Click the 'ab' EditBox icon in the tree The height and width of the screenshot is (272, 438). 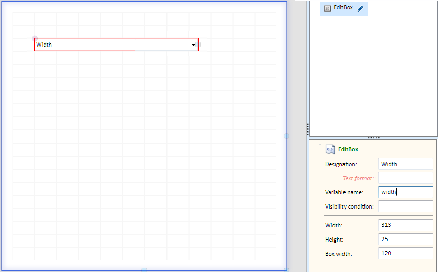[327, 8]
